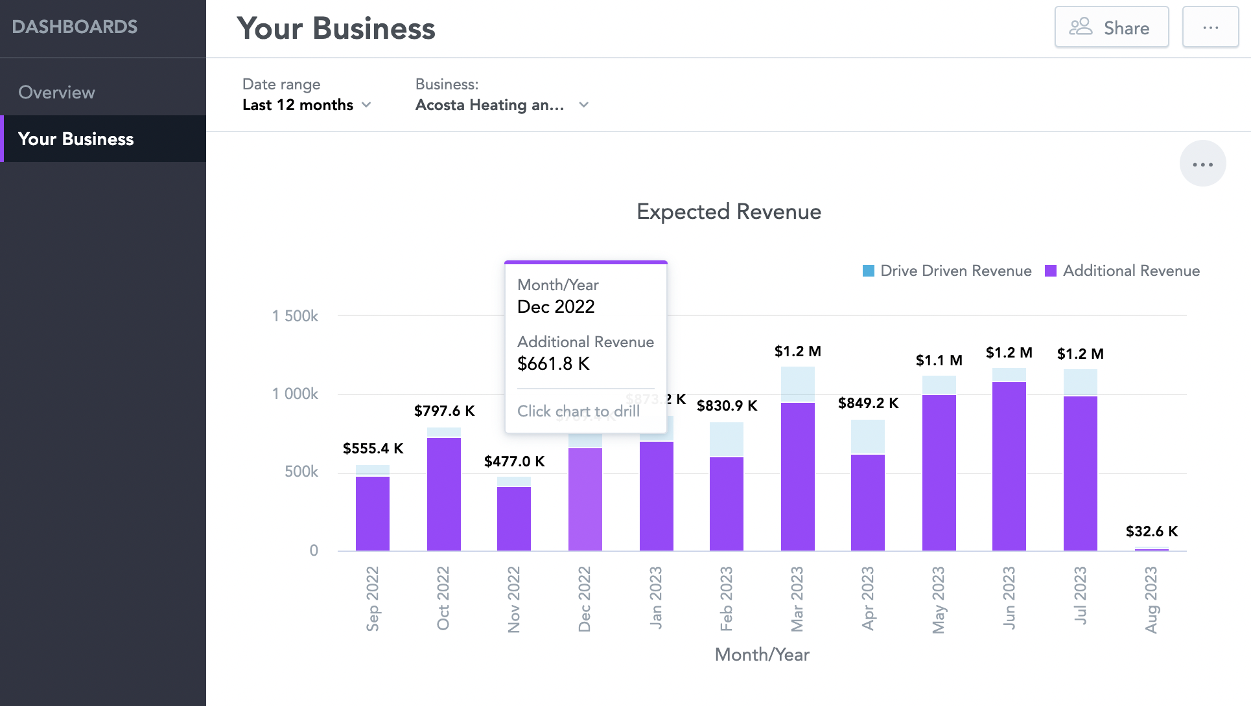Screen dimensions: 1251x706
Task: Select Your Business in sidebar
Action: [76, 139]
